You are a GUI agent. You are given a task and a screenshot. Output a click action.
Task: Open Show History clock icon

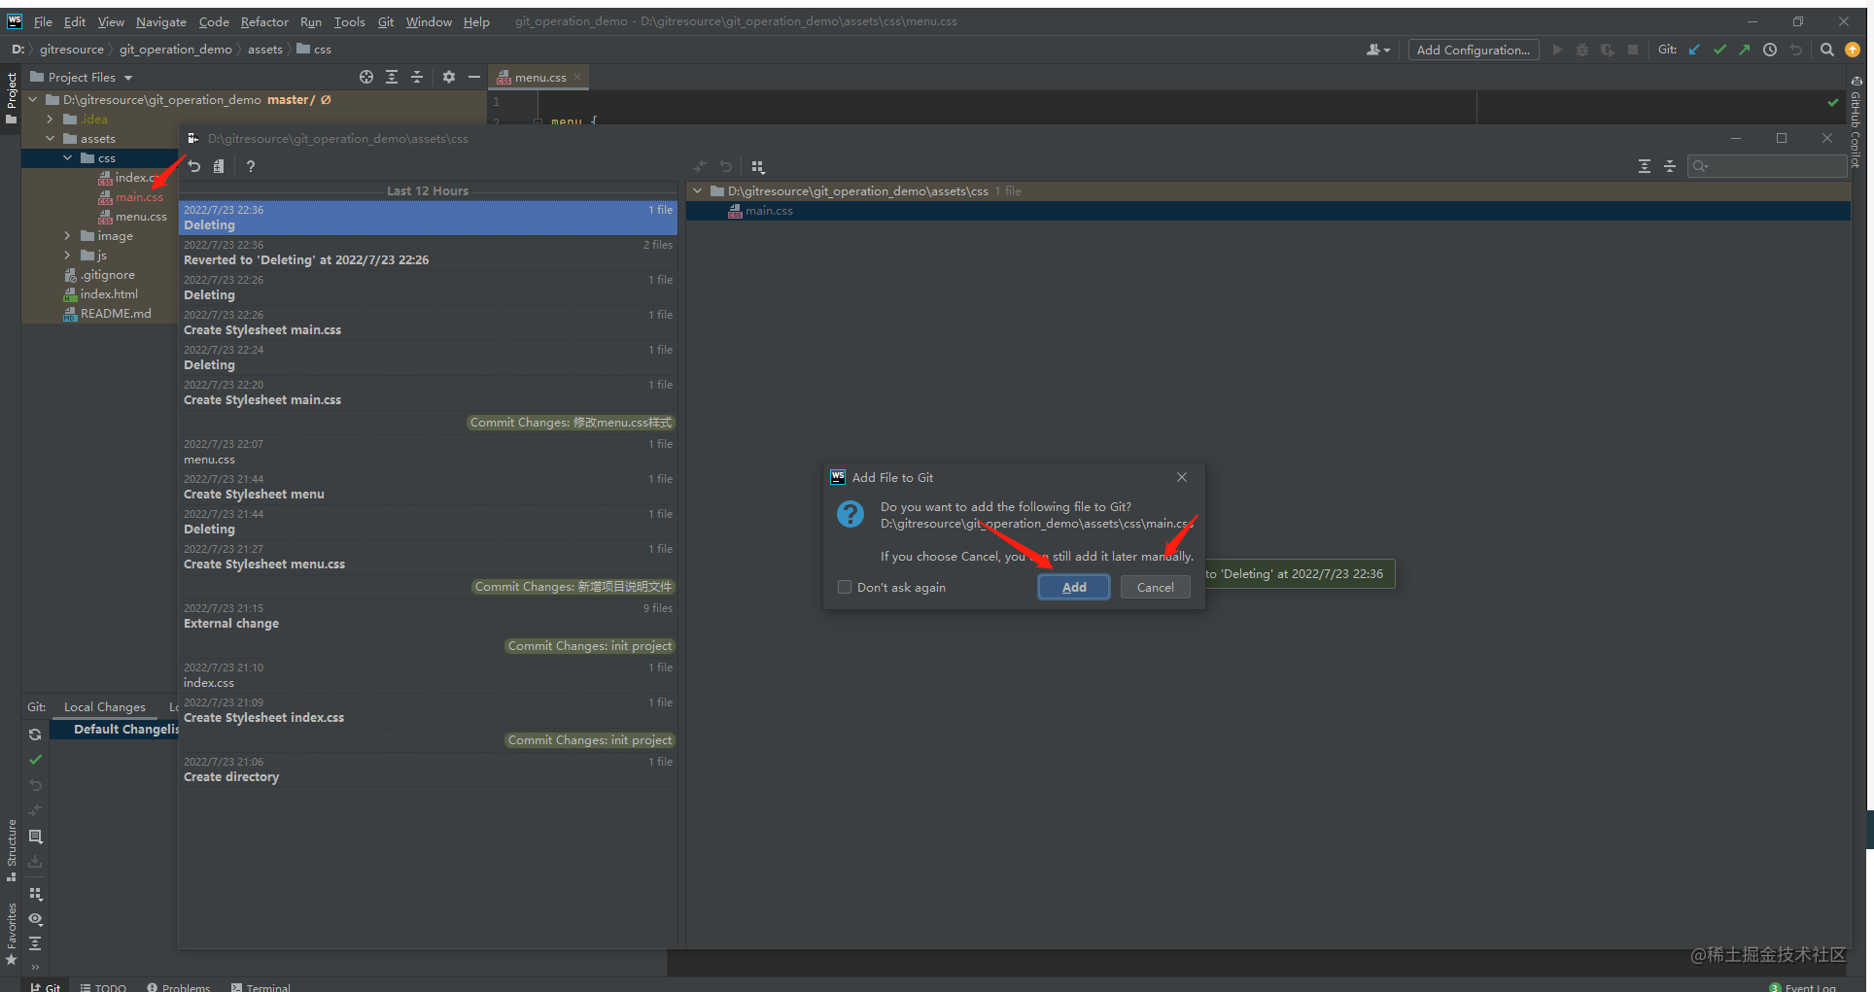pyautogui.click(x=1770, y=50)
